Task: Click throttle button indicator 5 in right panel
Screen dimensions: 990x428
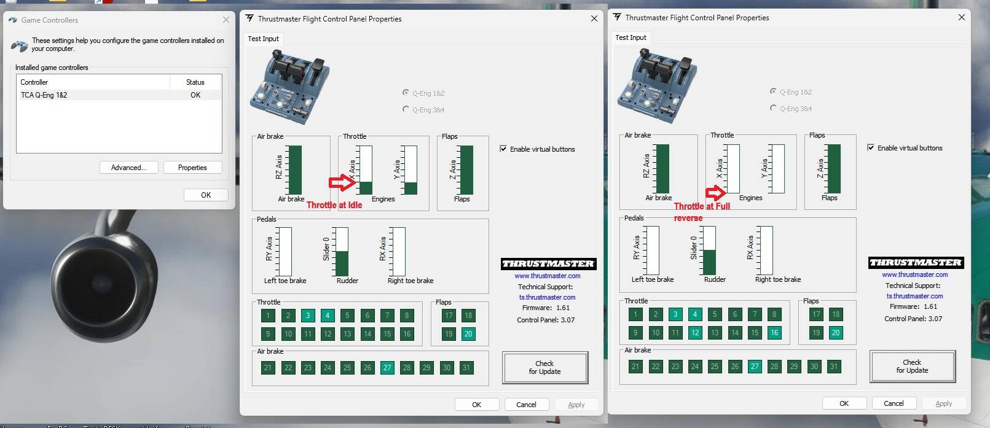Action: click(x=715, y=314)
